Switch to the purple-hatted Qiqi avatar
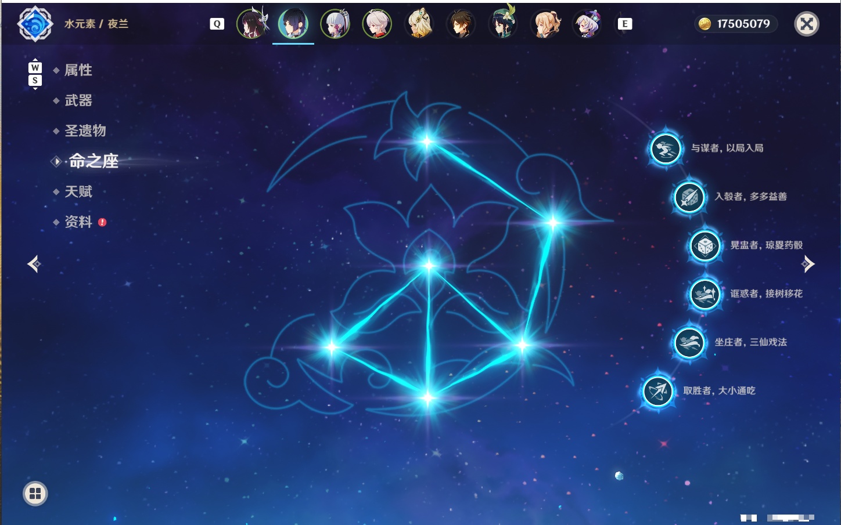The image size is (841, 525). coord(587,24)
